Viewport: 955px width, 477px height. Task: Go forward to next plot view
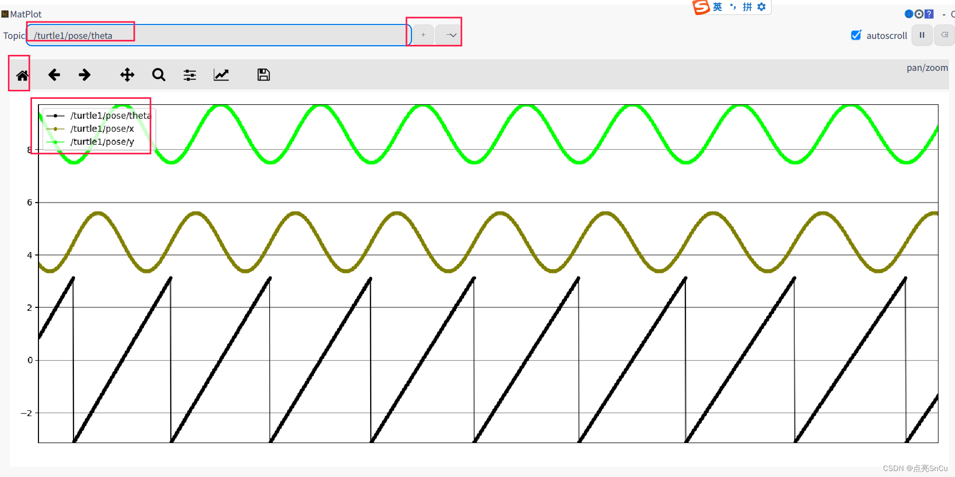pyautogui.click(x=84, y=75)
